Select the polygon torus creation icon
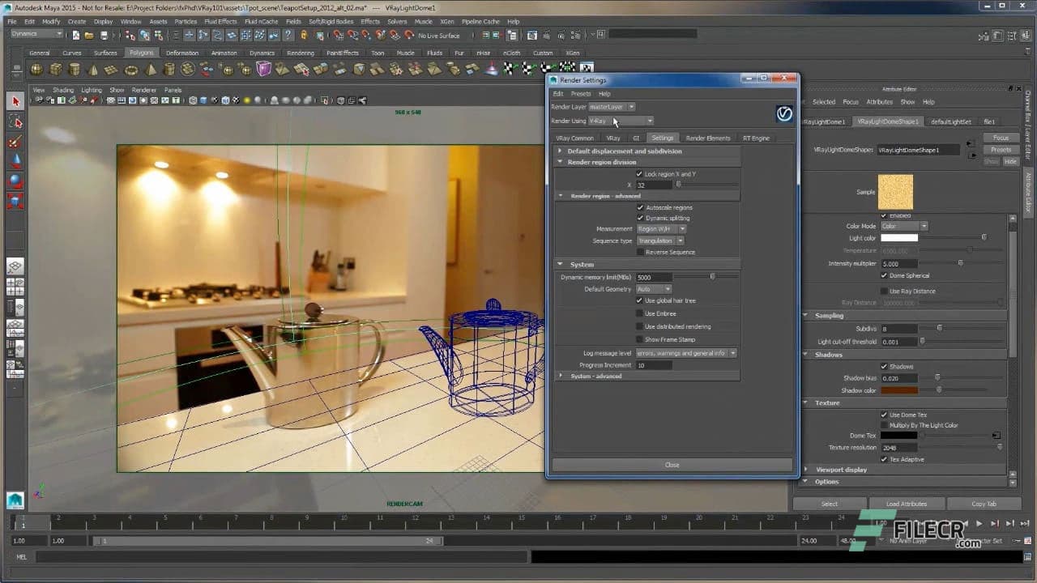The width and height of the screenshot is (1037, 583). [x=130, y=70]
